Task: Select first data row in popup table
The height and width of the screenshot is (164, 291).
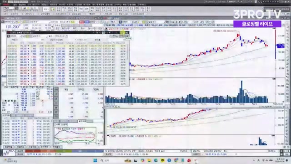Action: [x=67, y=46]
